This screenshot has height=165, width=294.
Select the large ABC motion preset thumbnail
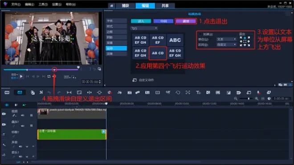coord(175,40)
